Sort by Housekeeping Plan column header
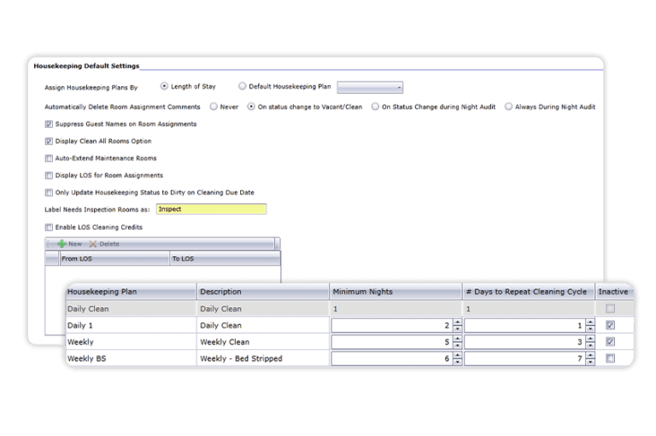656x436 pixels. click(x=130, y=292)
